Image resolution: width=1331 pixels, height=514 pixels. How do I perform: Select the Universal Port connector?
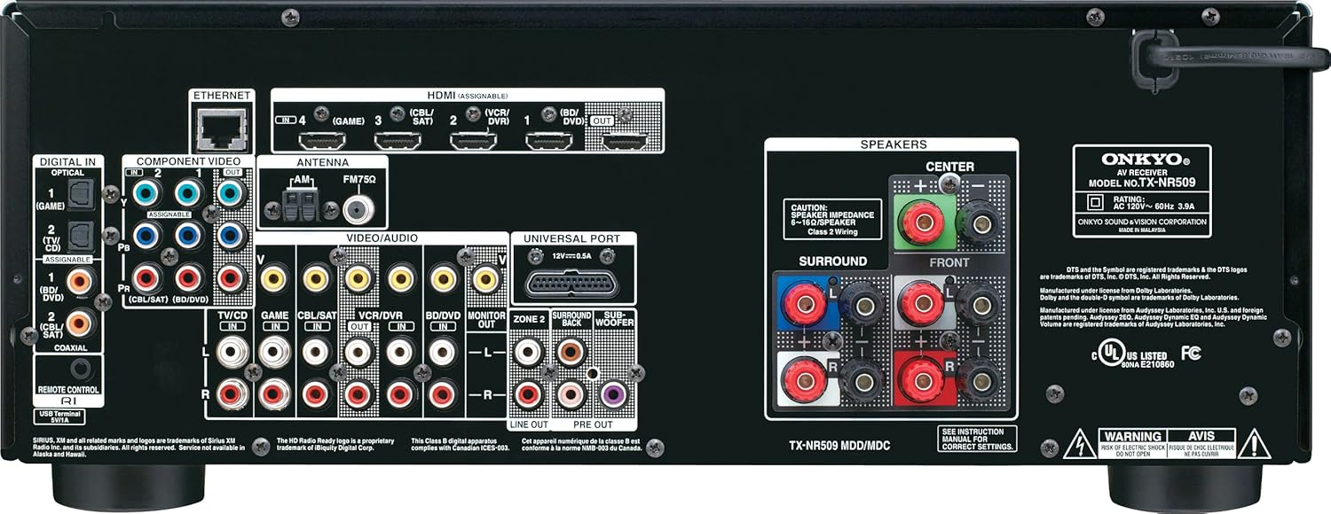[571, 285]
